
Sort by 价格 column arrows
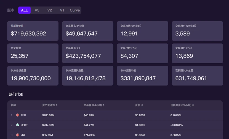point(142,105)
